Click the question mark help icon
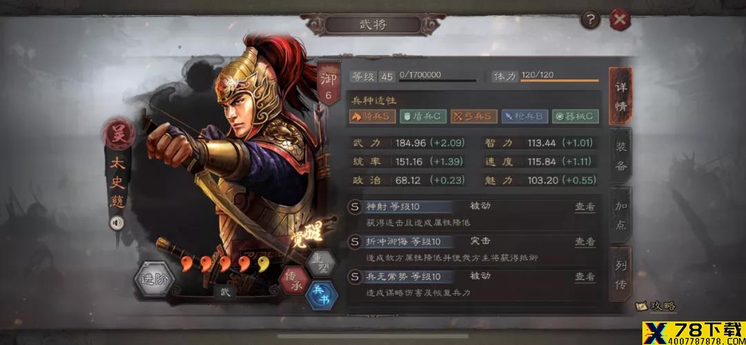 [591, 19]
